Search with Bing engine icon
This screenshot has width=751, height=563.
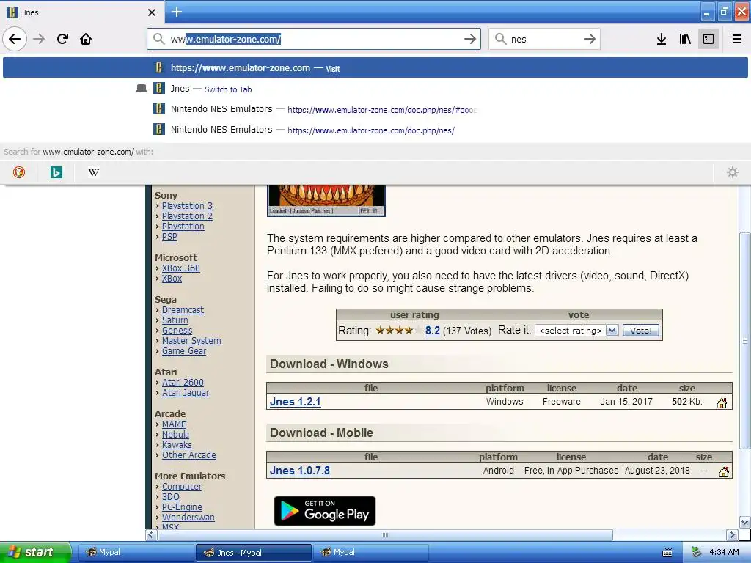(x=56, y=172)
